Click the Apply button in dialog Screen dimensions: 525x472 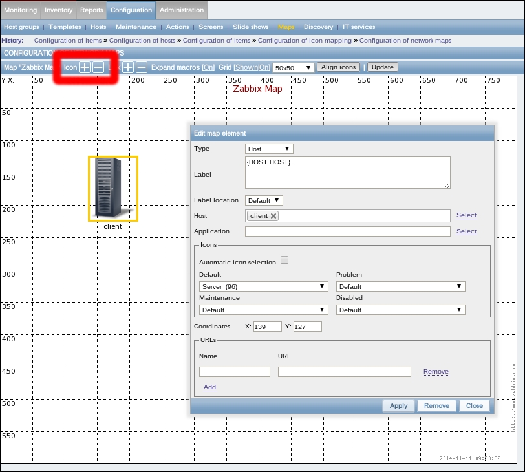coord(398,405)
